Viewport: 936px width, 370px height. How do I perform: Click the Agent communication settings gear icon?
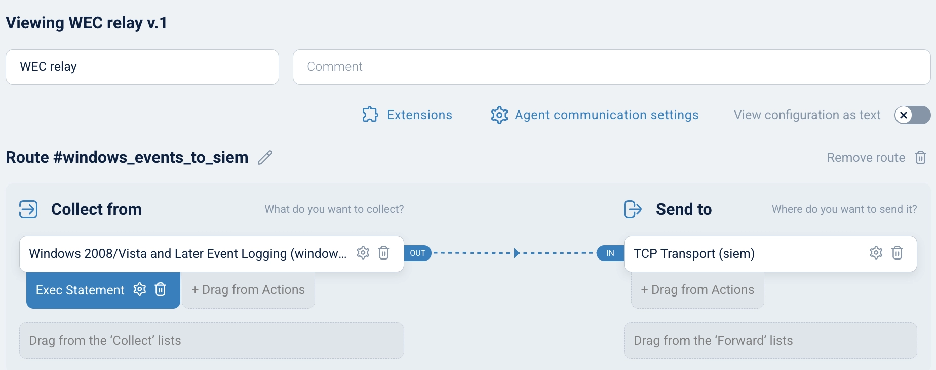(x=499, y=115)
